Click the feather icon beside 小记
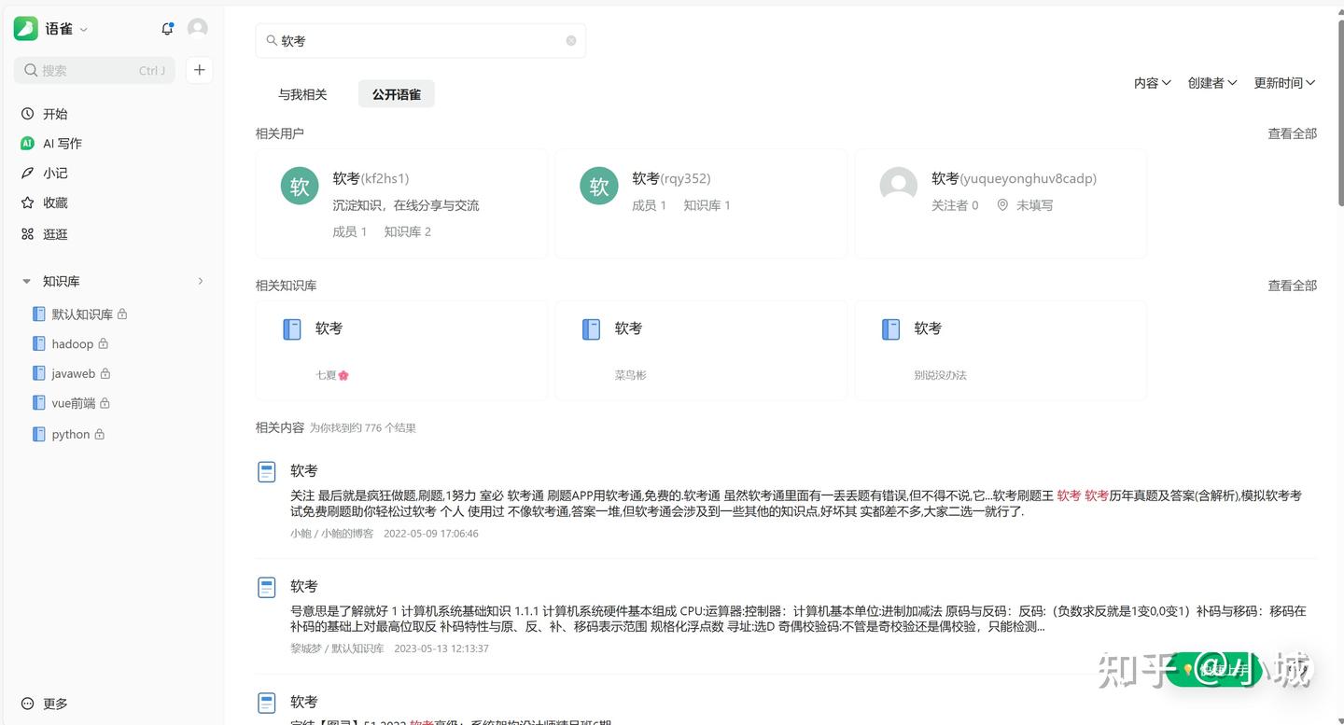The image size is (1344, 725). 28,174
